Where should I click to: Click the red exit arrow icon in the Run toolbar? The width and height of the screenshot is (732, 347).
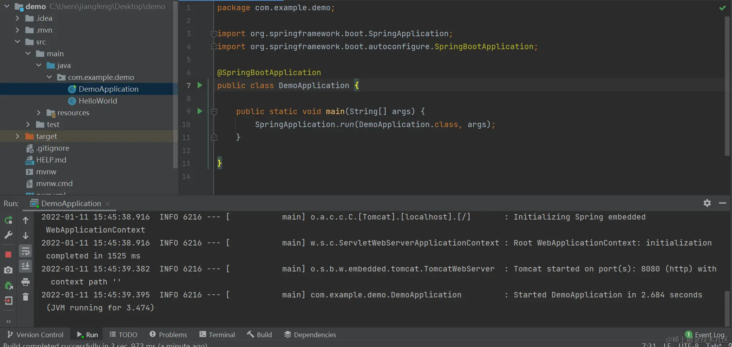[x=8, y=301]
